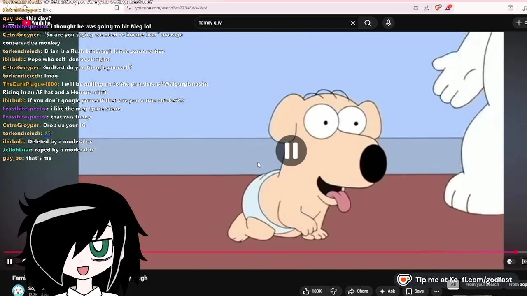Dislike the video with thumbs down

coord(333,291)
